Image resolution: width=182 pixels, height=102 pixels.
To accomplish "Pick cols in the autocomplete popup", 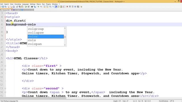I will (46, 40).
